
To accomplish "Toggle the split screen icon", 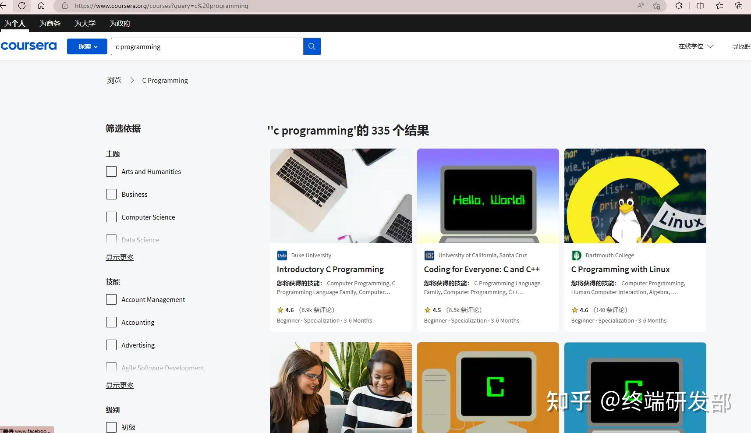I will point(700,6).
